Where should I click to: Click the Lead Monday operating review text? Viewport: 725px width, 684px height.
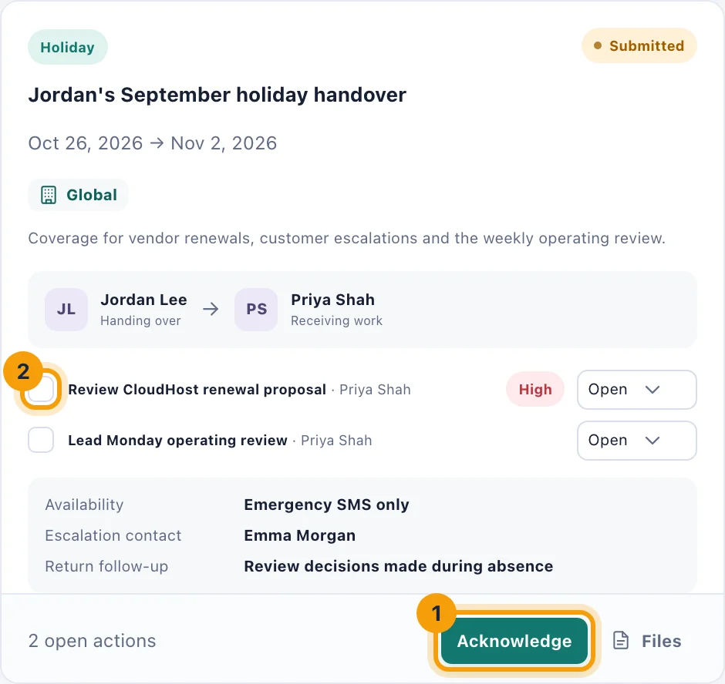click(x=177, y=440)
